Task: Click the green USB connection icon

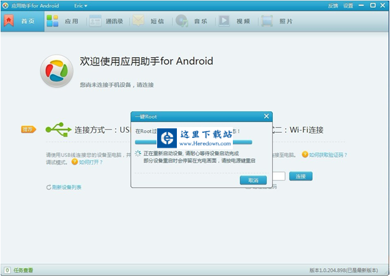Action: click(x=59, y=130)
